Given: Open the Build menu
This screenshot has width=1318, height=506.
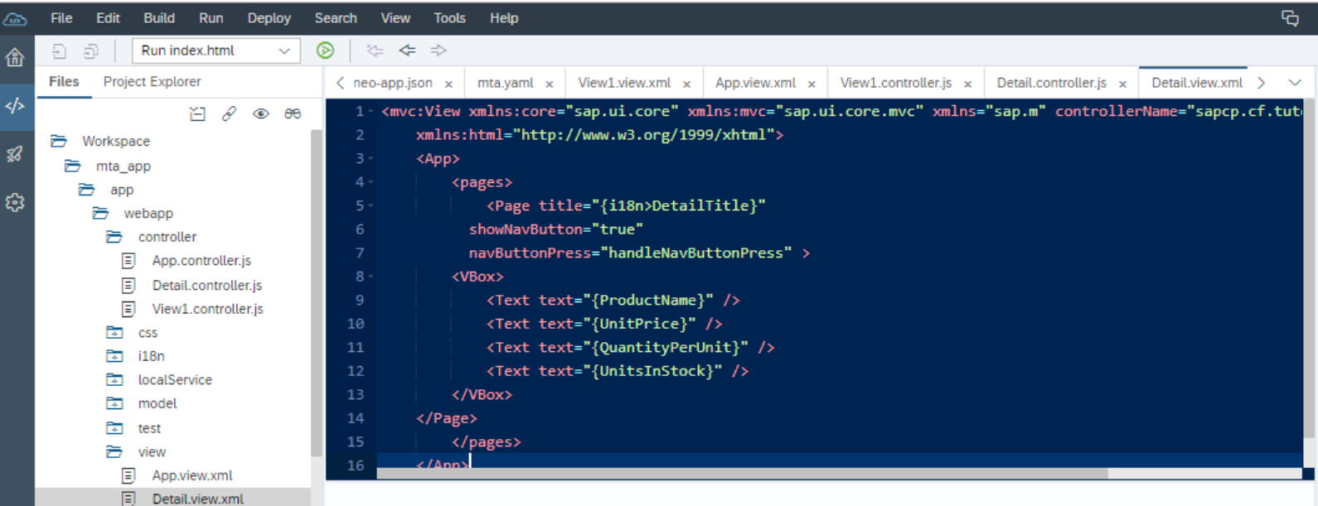Looking at the screenshot, I should (159, 18).
